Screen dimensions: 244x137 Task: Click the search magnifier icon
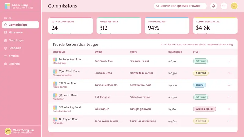coord(158,6)
